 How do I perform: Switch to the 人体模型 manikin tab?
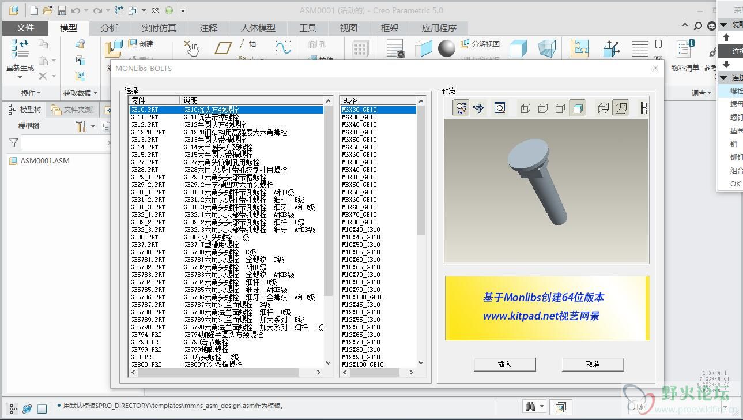coord(258,28)
